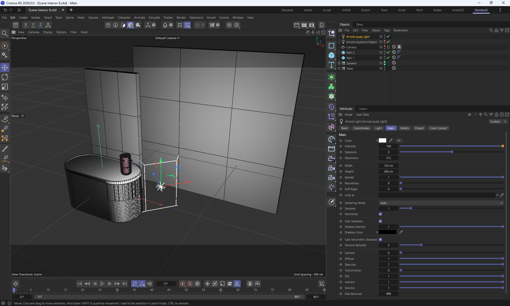510x306 pixels.
Task: Click the Text spline tool icon
Action: point(331,65)
